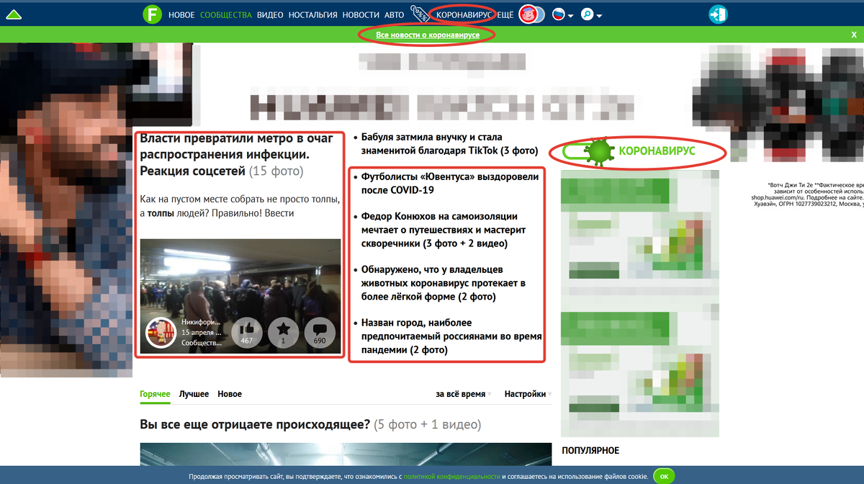Viewport: 864px width, 484px height.
Task: Select ВИДЕО in the top navigation
Action: coord(269,14)
